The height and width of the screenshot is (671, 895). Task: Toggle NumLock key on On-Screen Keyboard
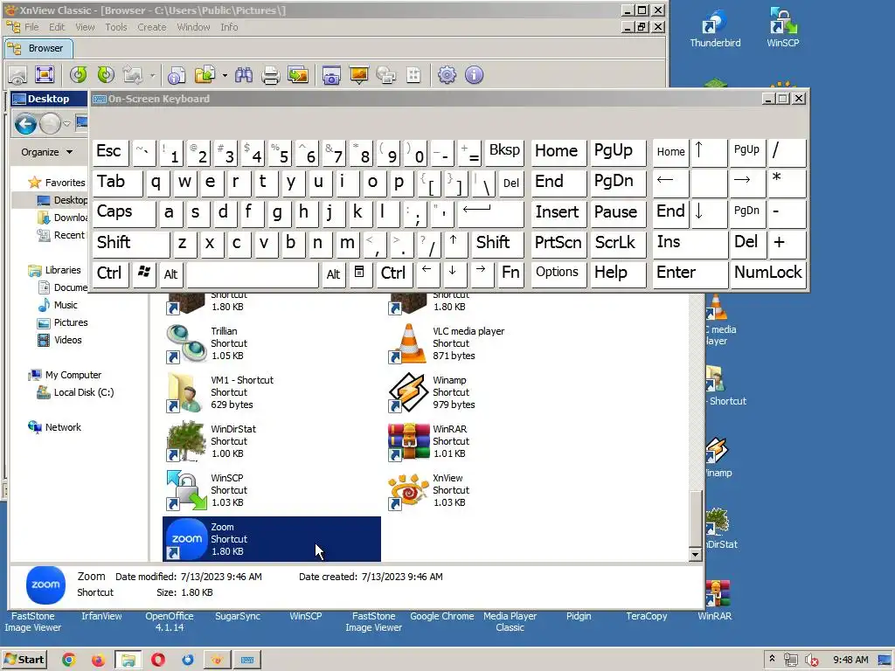click(x=767, y=273)
